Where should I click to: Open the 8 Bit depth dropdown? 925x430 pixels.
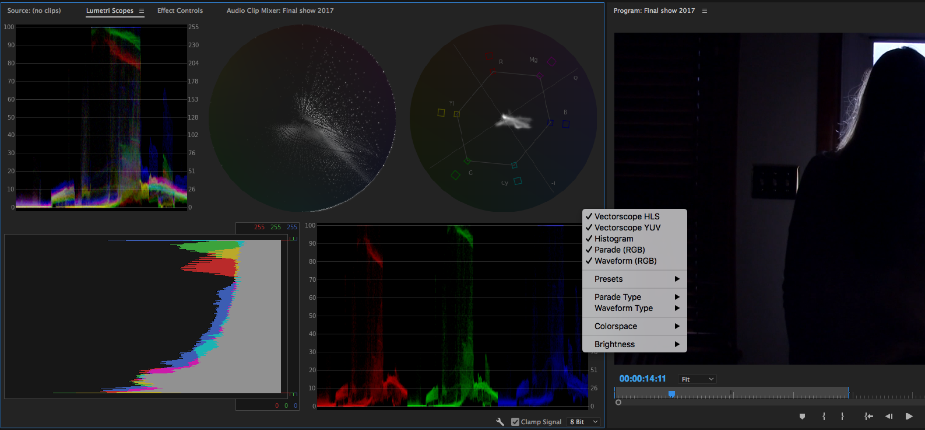click(x=584, y=422)
